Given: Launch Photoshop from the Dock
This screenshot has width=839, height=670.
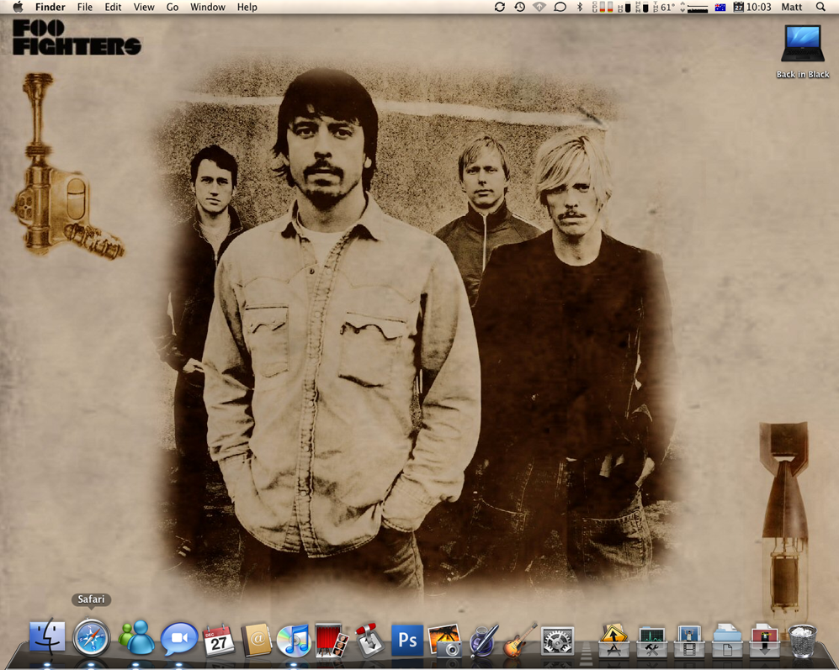Looking at the screenshot, I should (407, 640).
